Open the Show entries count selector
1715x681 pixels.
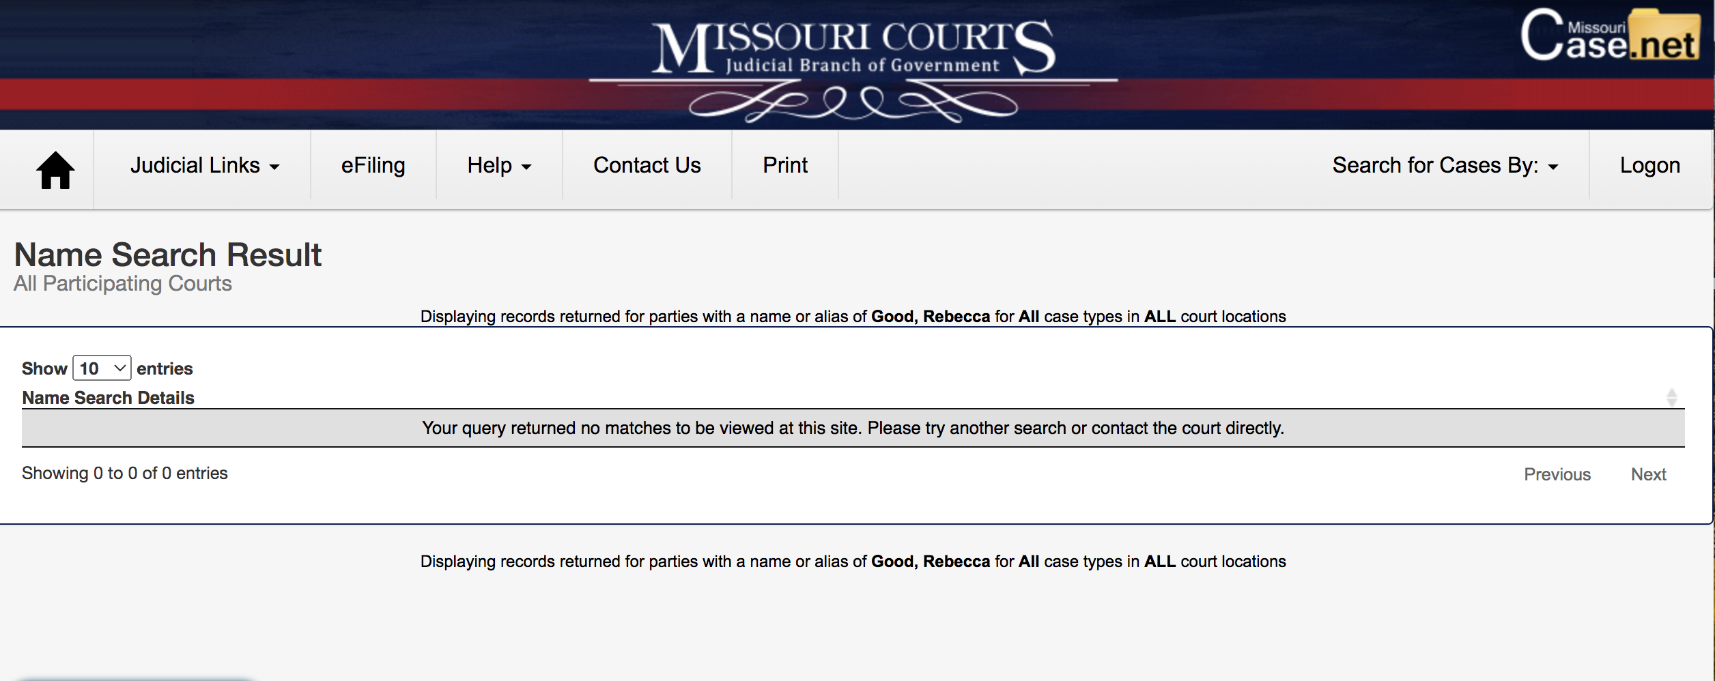(x=102, y=368)
